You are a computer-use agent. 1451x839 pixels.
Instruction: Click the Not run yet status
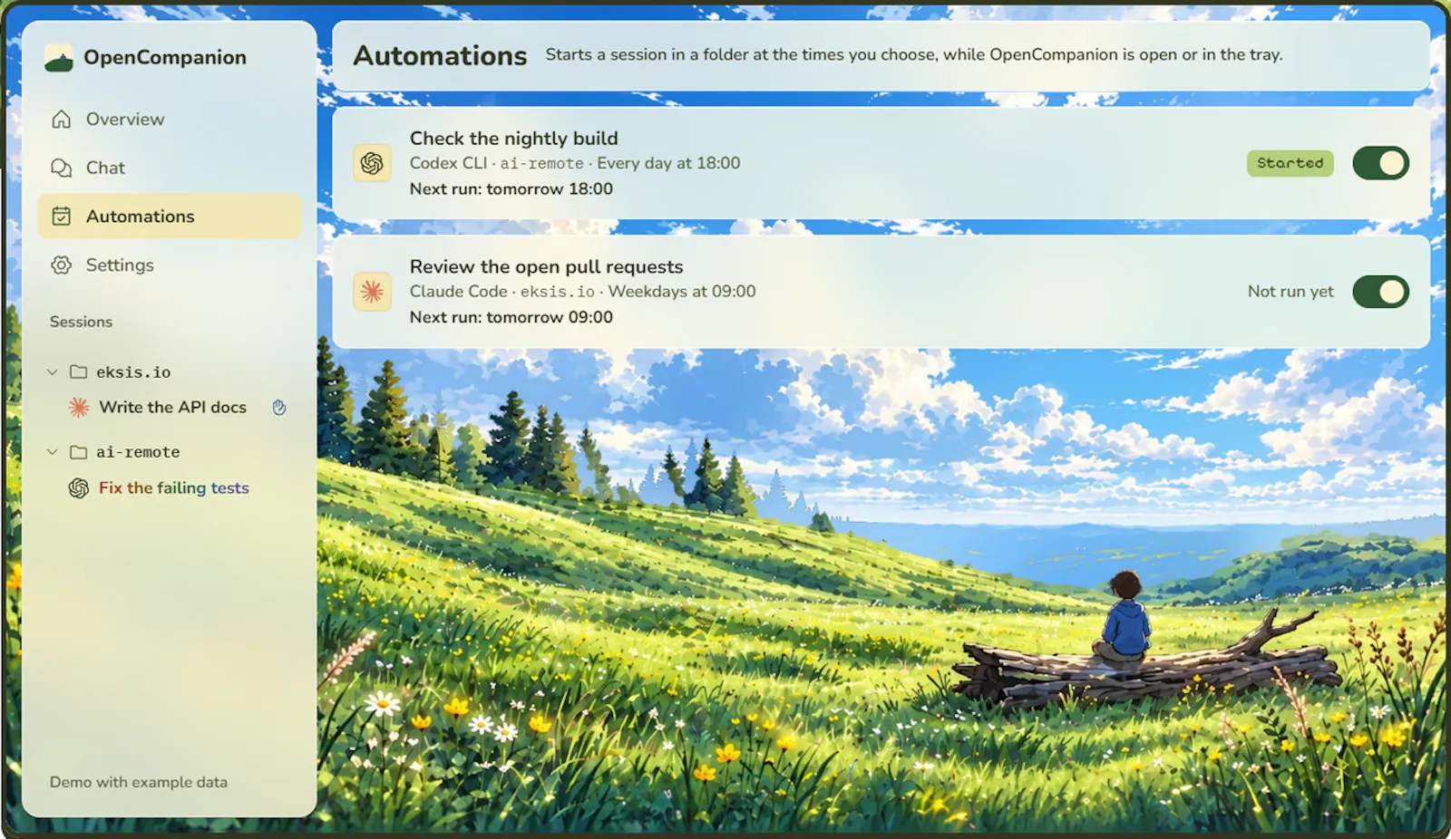tap(1290, 292)
